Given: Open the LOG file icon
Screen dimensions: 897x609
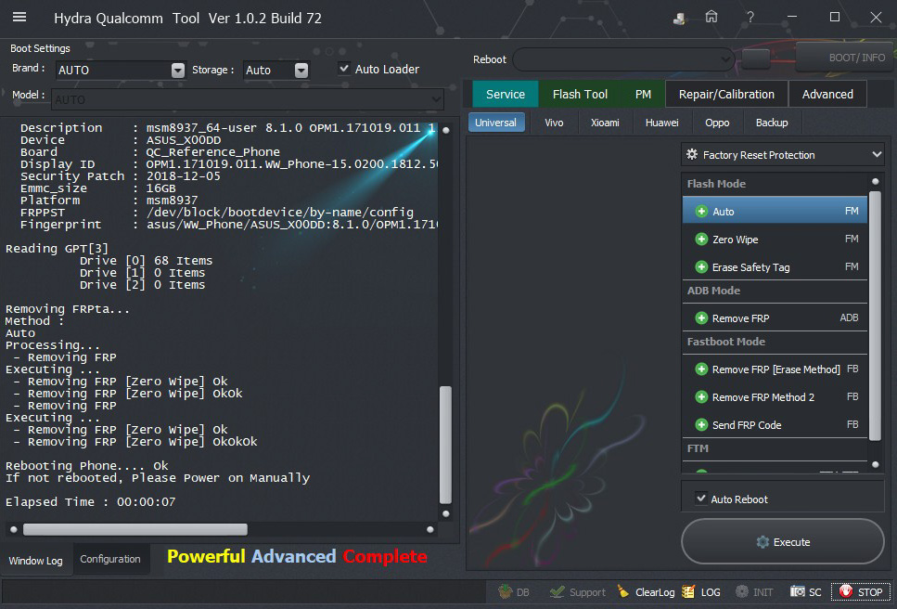Looking at the screenshot, I should click(689, 591).
